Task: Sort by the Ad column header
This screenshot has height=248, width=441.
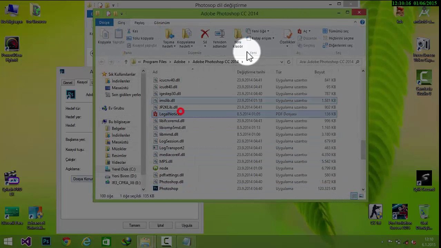Action: [155, 72]
